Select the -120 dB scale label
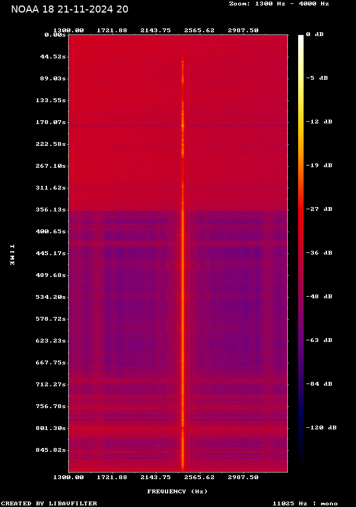The image size is (356, 507). pyautogui.click(x=320, y=428)
